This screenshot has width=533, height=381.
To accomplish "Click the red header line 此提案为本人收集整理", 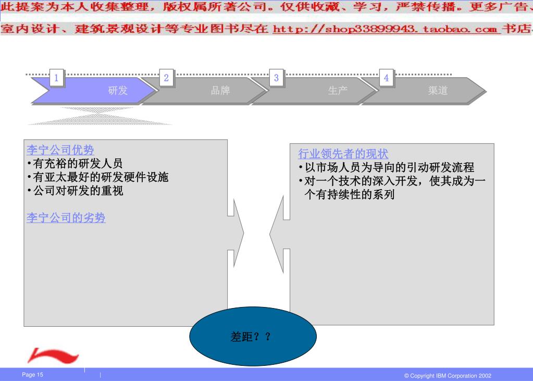I will (75, 6).
